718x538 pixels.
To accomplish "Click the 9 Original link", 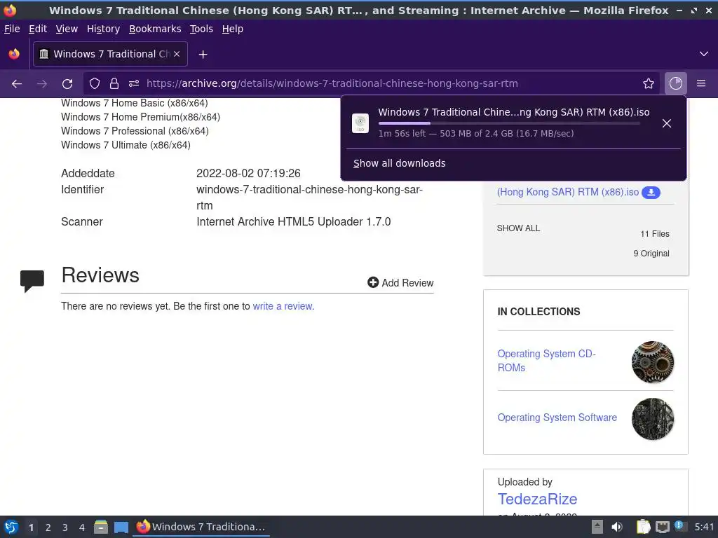I will (x=651, y=254).
